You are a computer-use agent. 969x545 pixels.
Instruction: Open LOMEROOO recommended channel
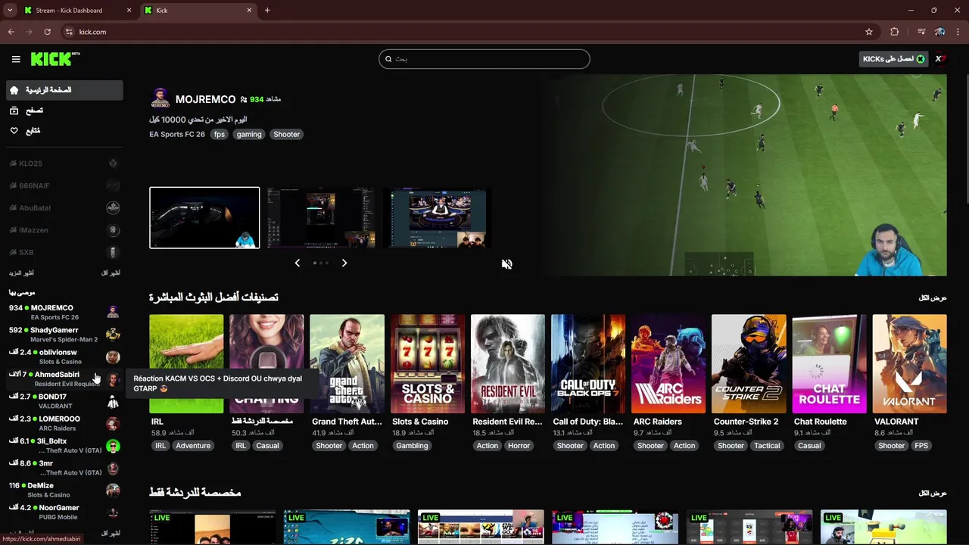pos(64,423)
